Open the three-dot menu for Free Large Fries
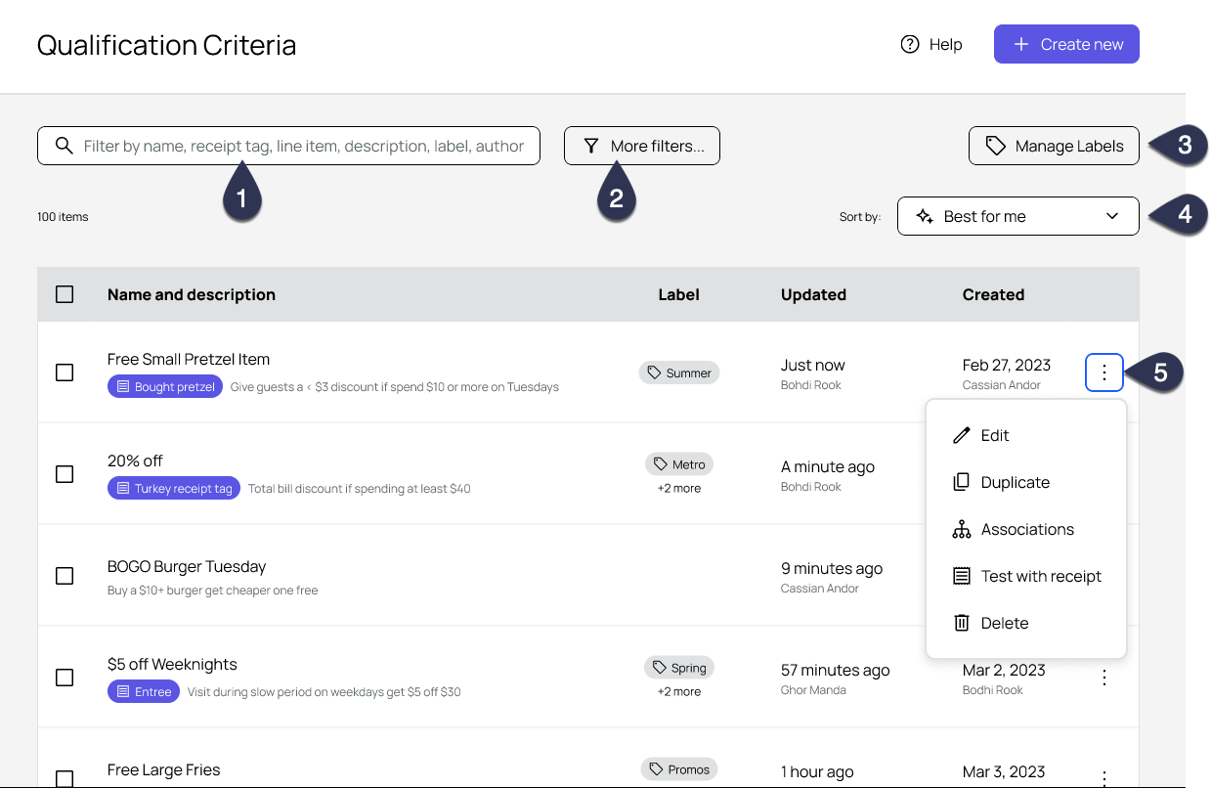The image size is (1211, 788). tap(1104, 778)
